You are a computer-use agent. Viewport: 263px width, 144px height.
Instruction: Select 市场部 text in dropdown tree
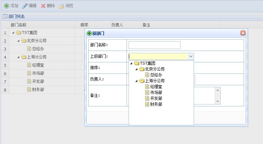click(x=156, y=92)
